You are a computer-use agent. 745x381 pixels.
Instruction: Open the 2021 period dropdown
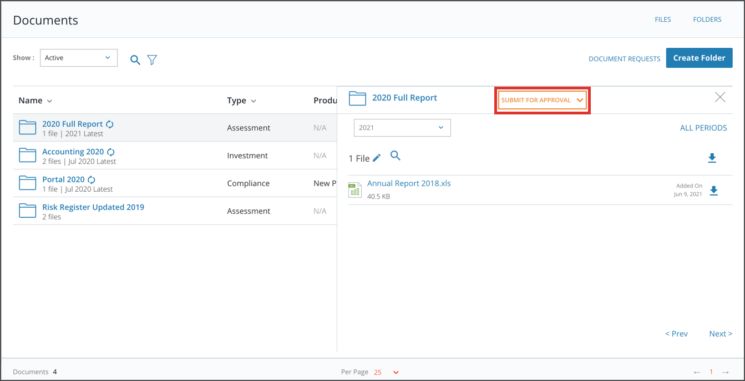pos(402,128)
